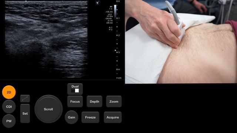Viewport: 237px width, 133px height.
Task: Open the Gain control knob
Action: coord(71,117)
